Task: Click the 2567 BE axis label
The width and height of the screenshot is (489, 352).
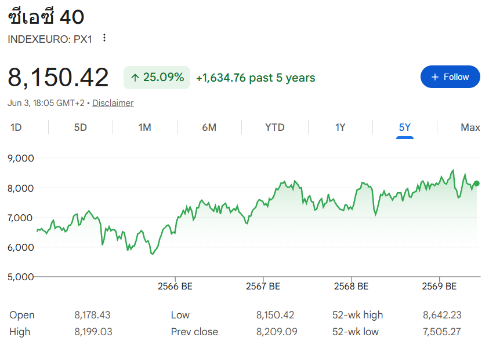Action: 263,287
